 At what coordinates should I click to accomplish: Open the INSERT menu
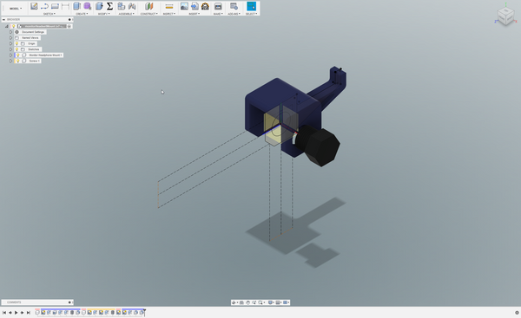[195, 14]
